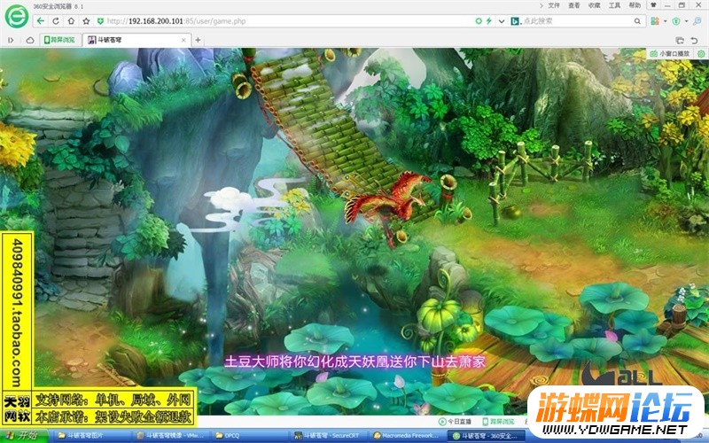Click the address bar URL field
This screenshot has height=443, width=709.
pos(290,21)
